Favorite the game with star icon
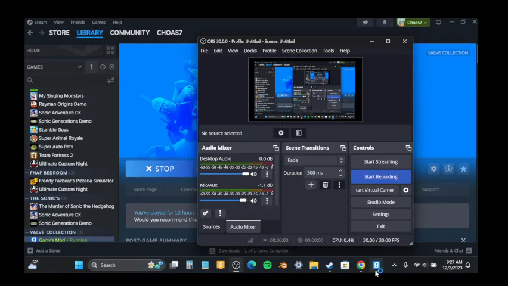508x286 pixels. point(464,169)
